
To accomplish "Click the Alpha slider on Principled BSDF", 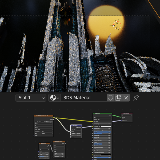I will pyautogui.click(x=102, y=158).
